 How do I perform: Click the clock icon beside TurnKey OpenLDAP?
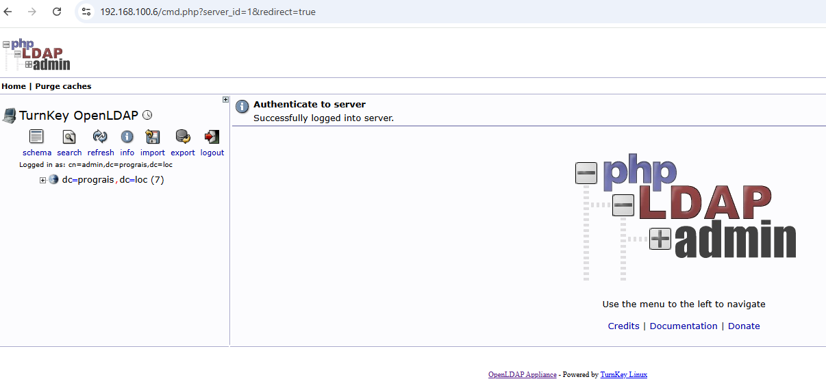(x=147, y=116)
